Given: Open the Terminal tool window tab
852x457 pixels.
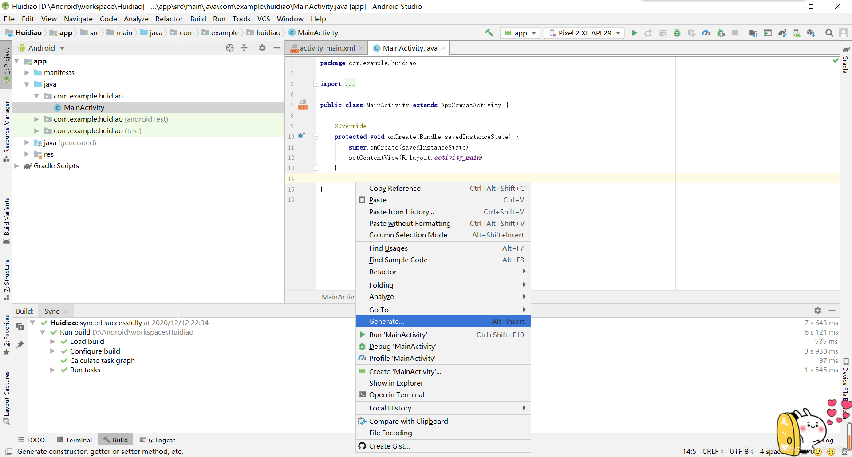Looking at the screenshot, I should [74, 440].
